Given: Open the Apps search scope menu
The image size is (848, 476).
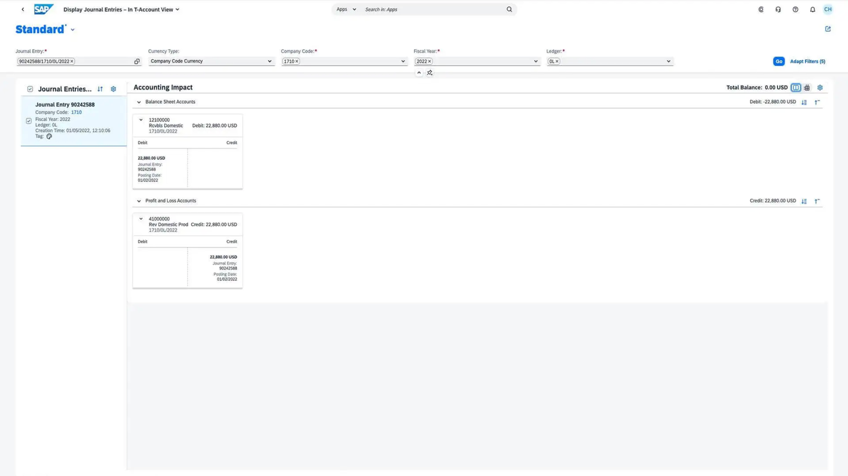Looking at the screenshot, I should tap(346, 10).
